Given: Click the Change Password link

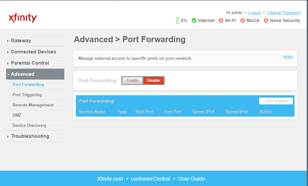Looking at the screenshot, I should 284,13.
